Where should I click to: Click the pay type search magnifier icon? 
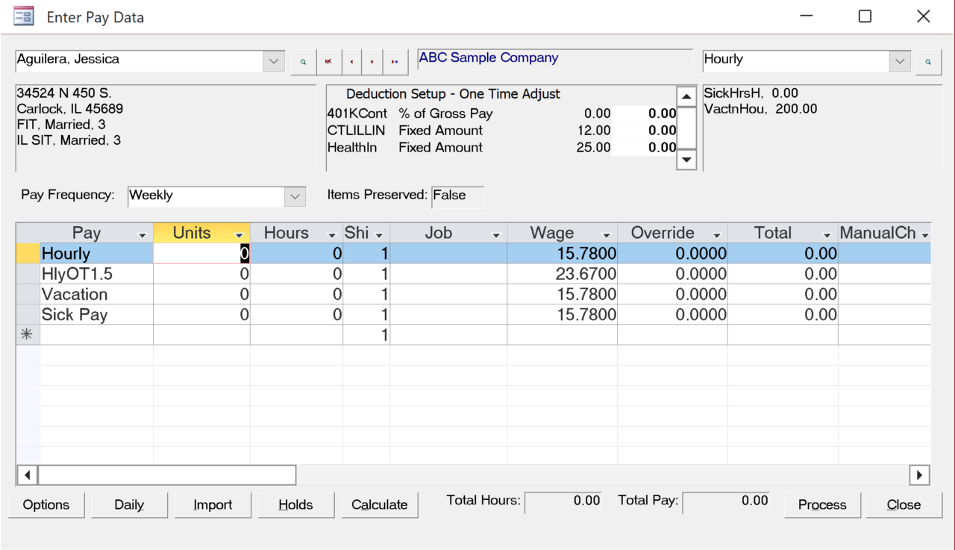tap(928, 62)
